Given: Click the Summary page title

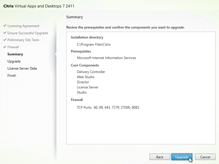Looking at the screenshot, I should [x=75, y=17].
